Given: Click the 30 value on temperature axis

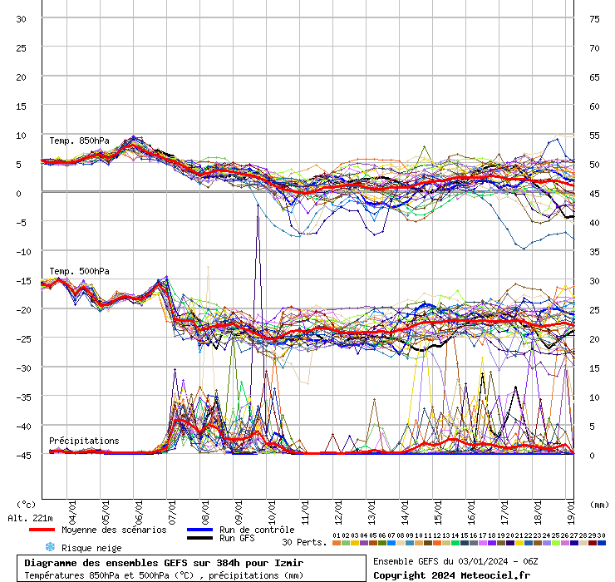Looking at the screenshot, I should [21, 19].
